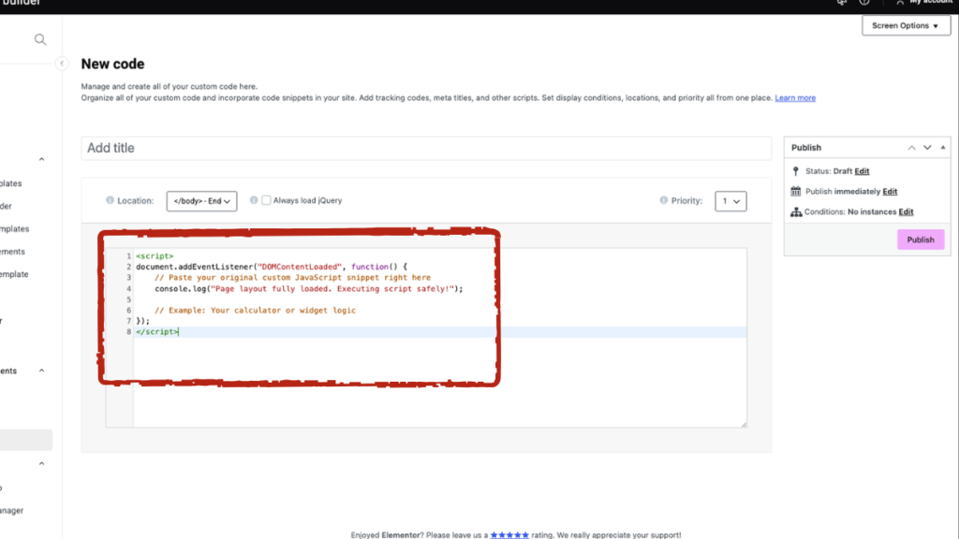Click the New code heading
Screen dimensions: 959x539
[112, 65]
